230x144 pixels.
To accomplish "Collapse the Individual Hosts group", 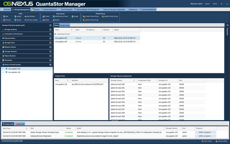I will coord(55,34).
